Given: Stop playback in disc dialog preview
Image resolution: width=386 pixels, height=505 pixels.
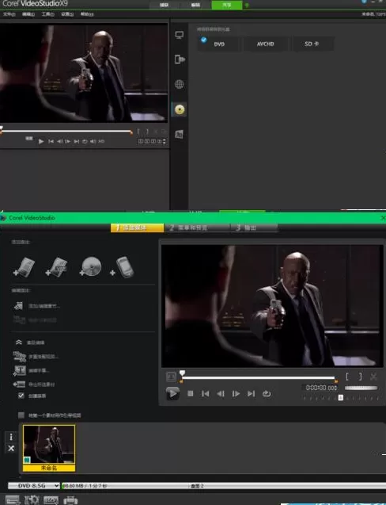Looking at the screenshot, I should (191, 393).
